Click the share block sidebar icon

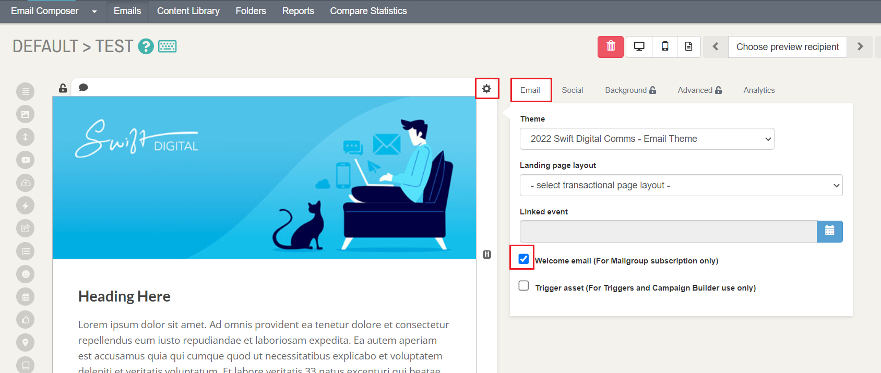click(25, 228)
